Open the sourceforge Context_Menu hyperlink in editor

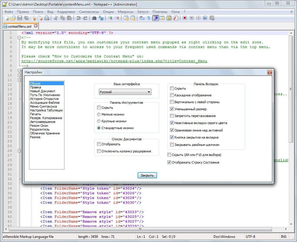point(114,61)
